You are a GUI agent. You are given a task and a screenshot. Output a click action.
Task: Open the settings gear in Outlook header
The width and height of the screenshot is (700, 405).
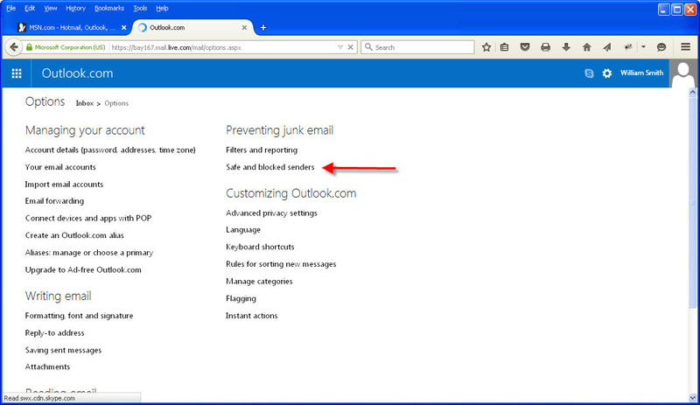pyautogui.click(x=606, y=73)
